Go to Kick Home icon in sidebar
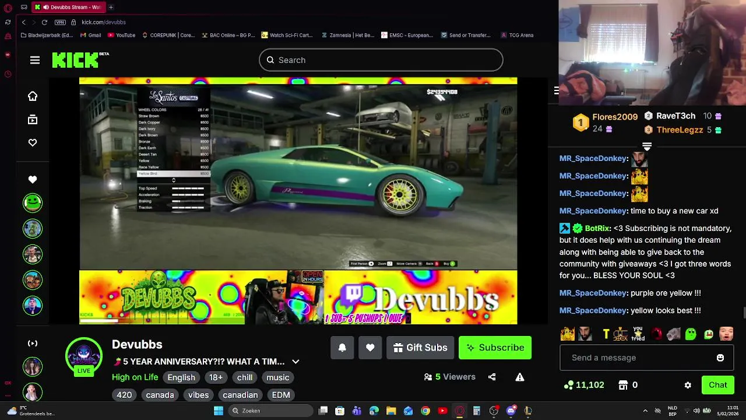This screenshot has width=746, height=420. [33, 96]
